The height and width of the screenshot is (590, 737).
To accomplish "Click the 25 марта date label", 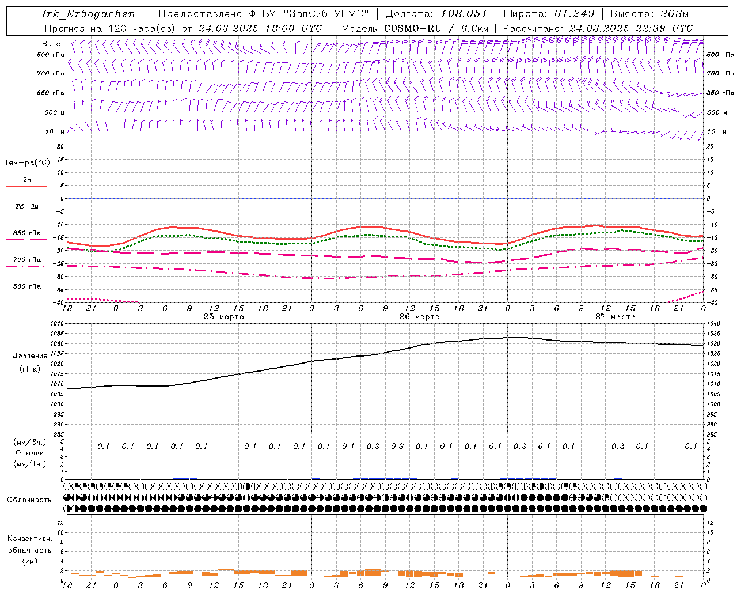I will 224,317.
